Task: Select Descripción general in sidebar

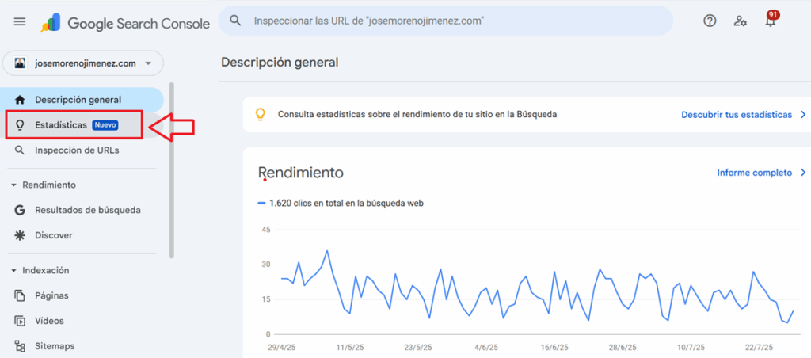Action: click(78, 100)
